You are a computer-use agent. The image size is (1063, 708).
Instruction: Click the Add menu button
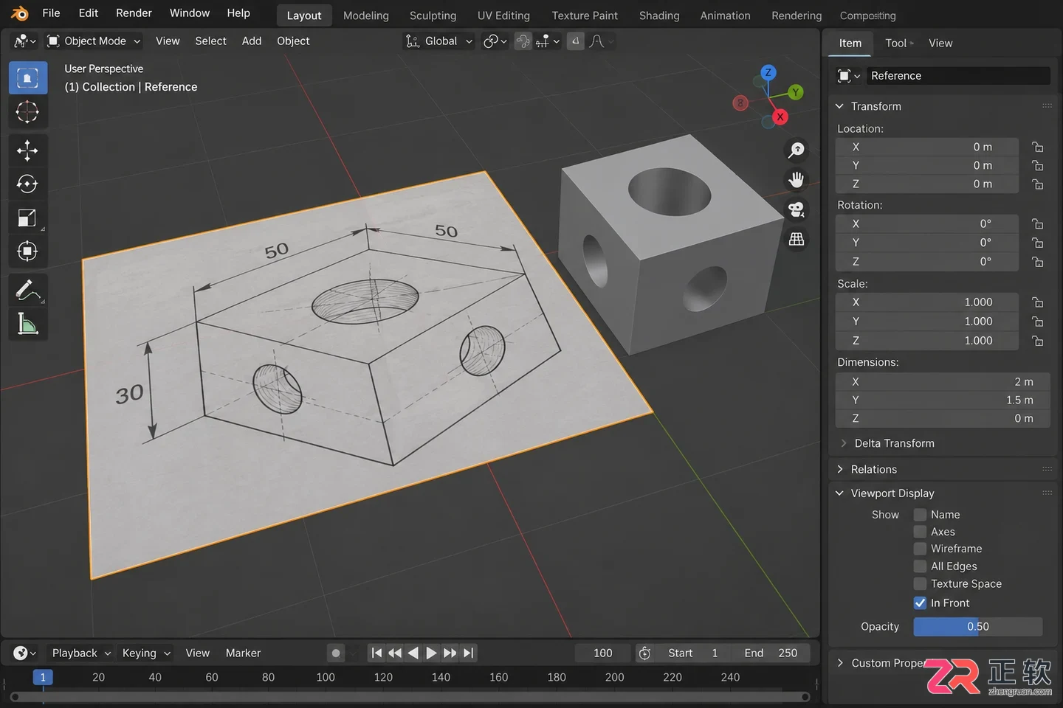pos(252,41)
